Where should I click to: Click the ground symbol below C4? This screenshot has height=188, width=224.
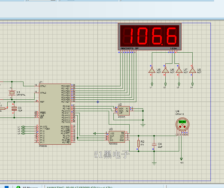pos(154,164)
